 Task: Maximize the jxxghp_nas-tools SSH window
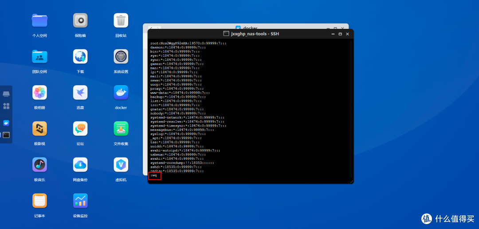pos(340,34)
